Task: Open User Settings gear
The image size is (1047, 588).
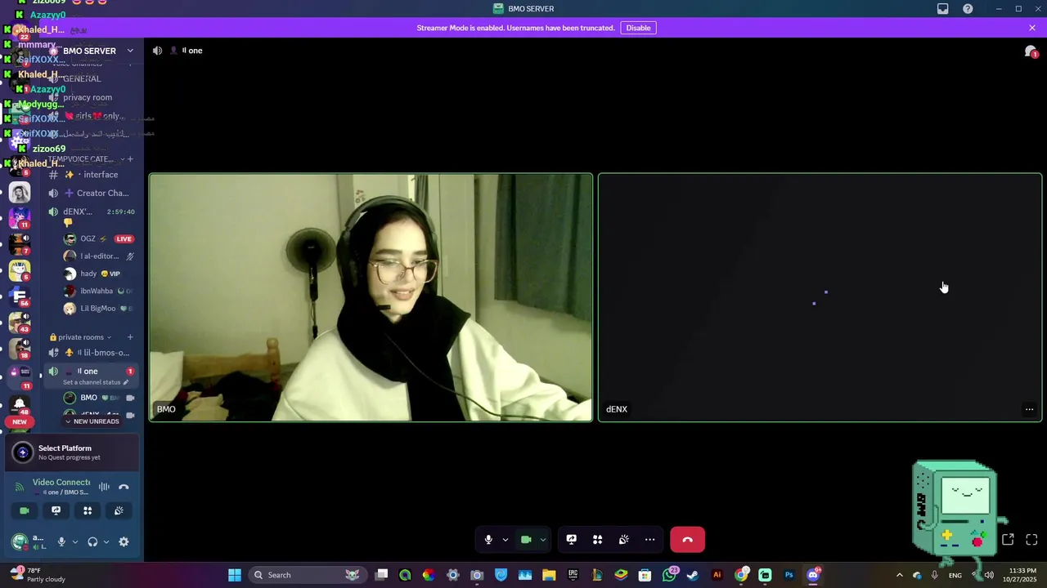Action: click(124, 541)
